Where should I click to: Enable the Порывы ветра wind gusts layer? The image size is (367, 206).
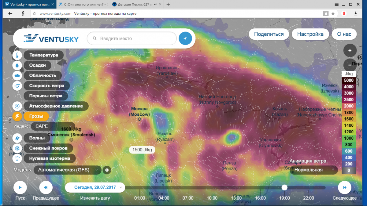coord(46,96)
